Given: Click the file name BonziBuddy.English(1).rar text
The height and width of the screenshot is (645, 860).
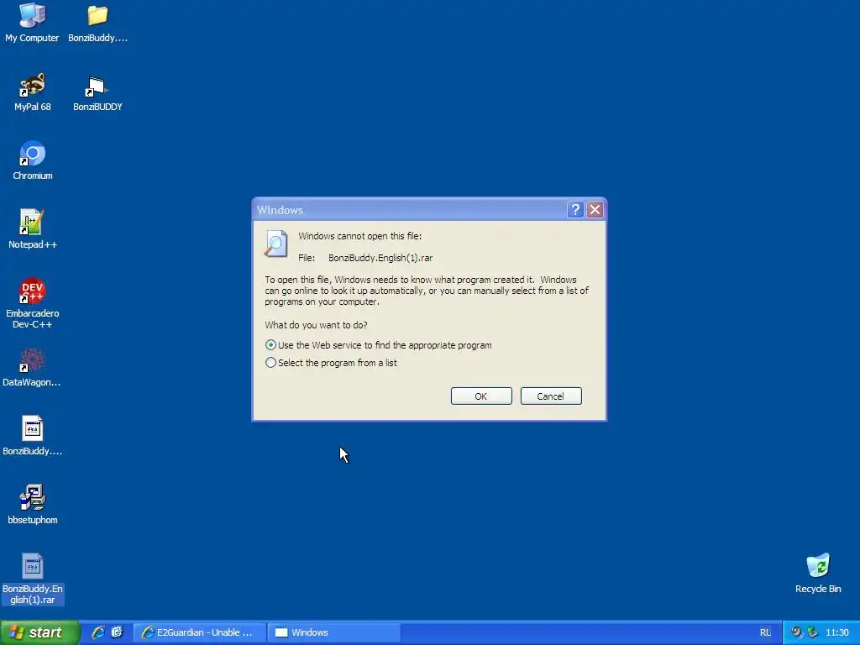Looking at the screenshot, I should pyautogui.click(x=380, y=258).
